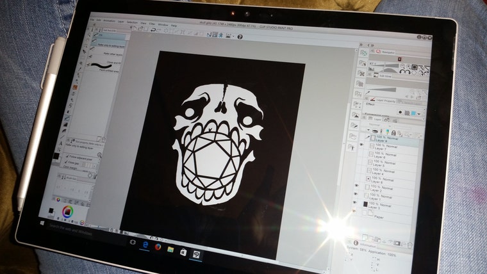The image size is (487, 274).
Task: Open the Windows Store from the taskbar
Action: (183, 252)
